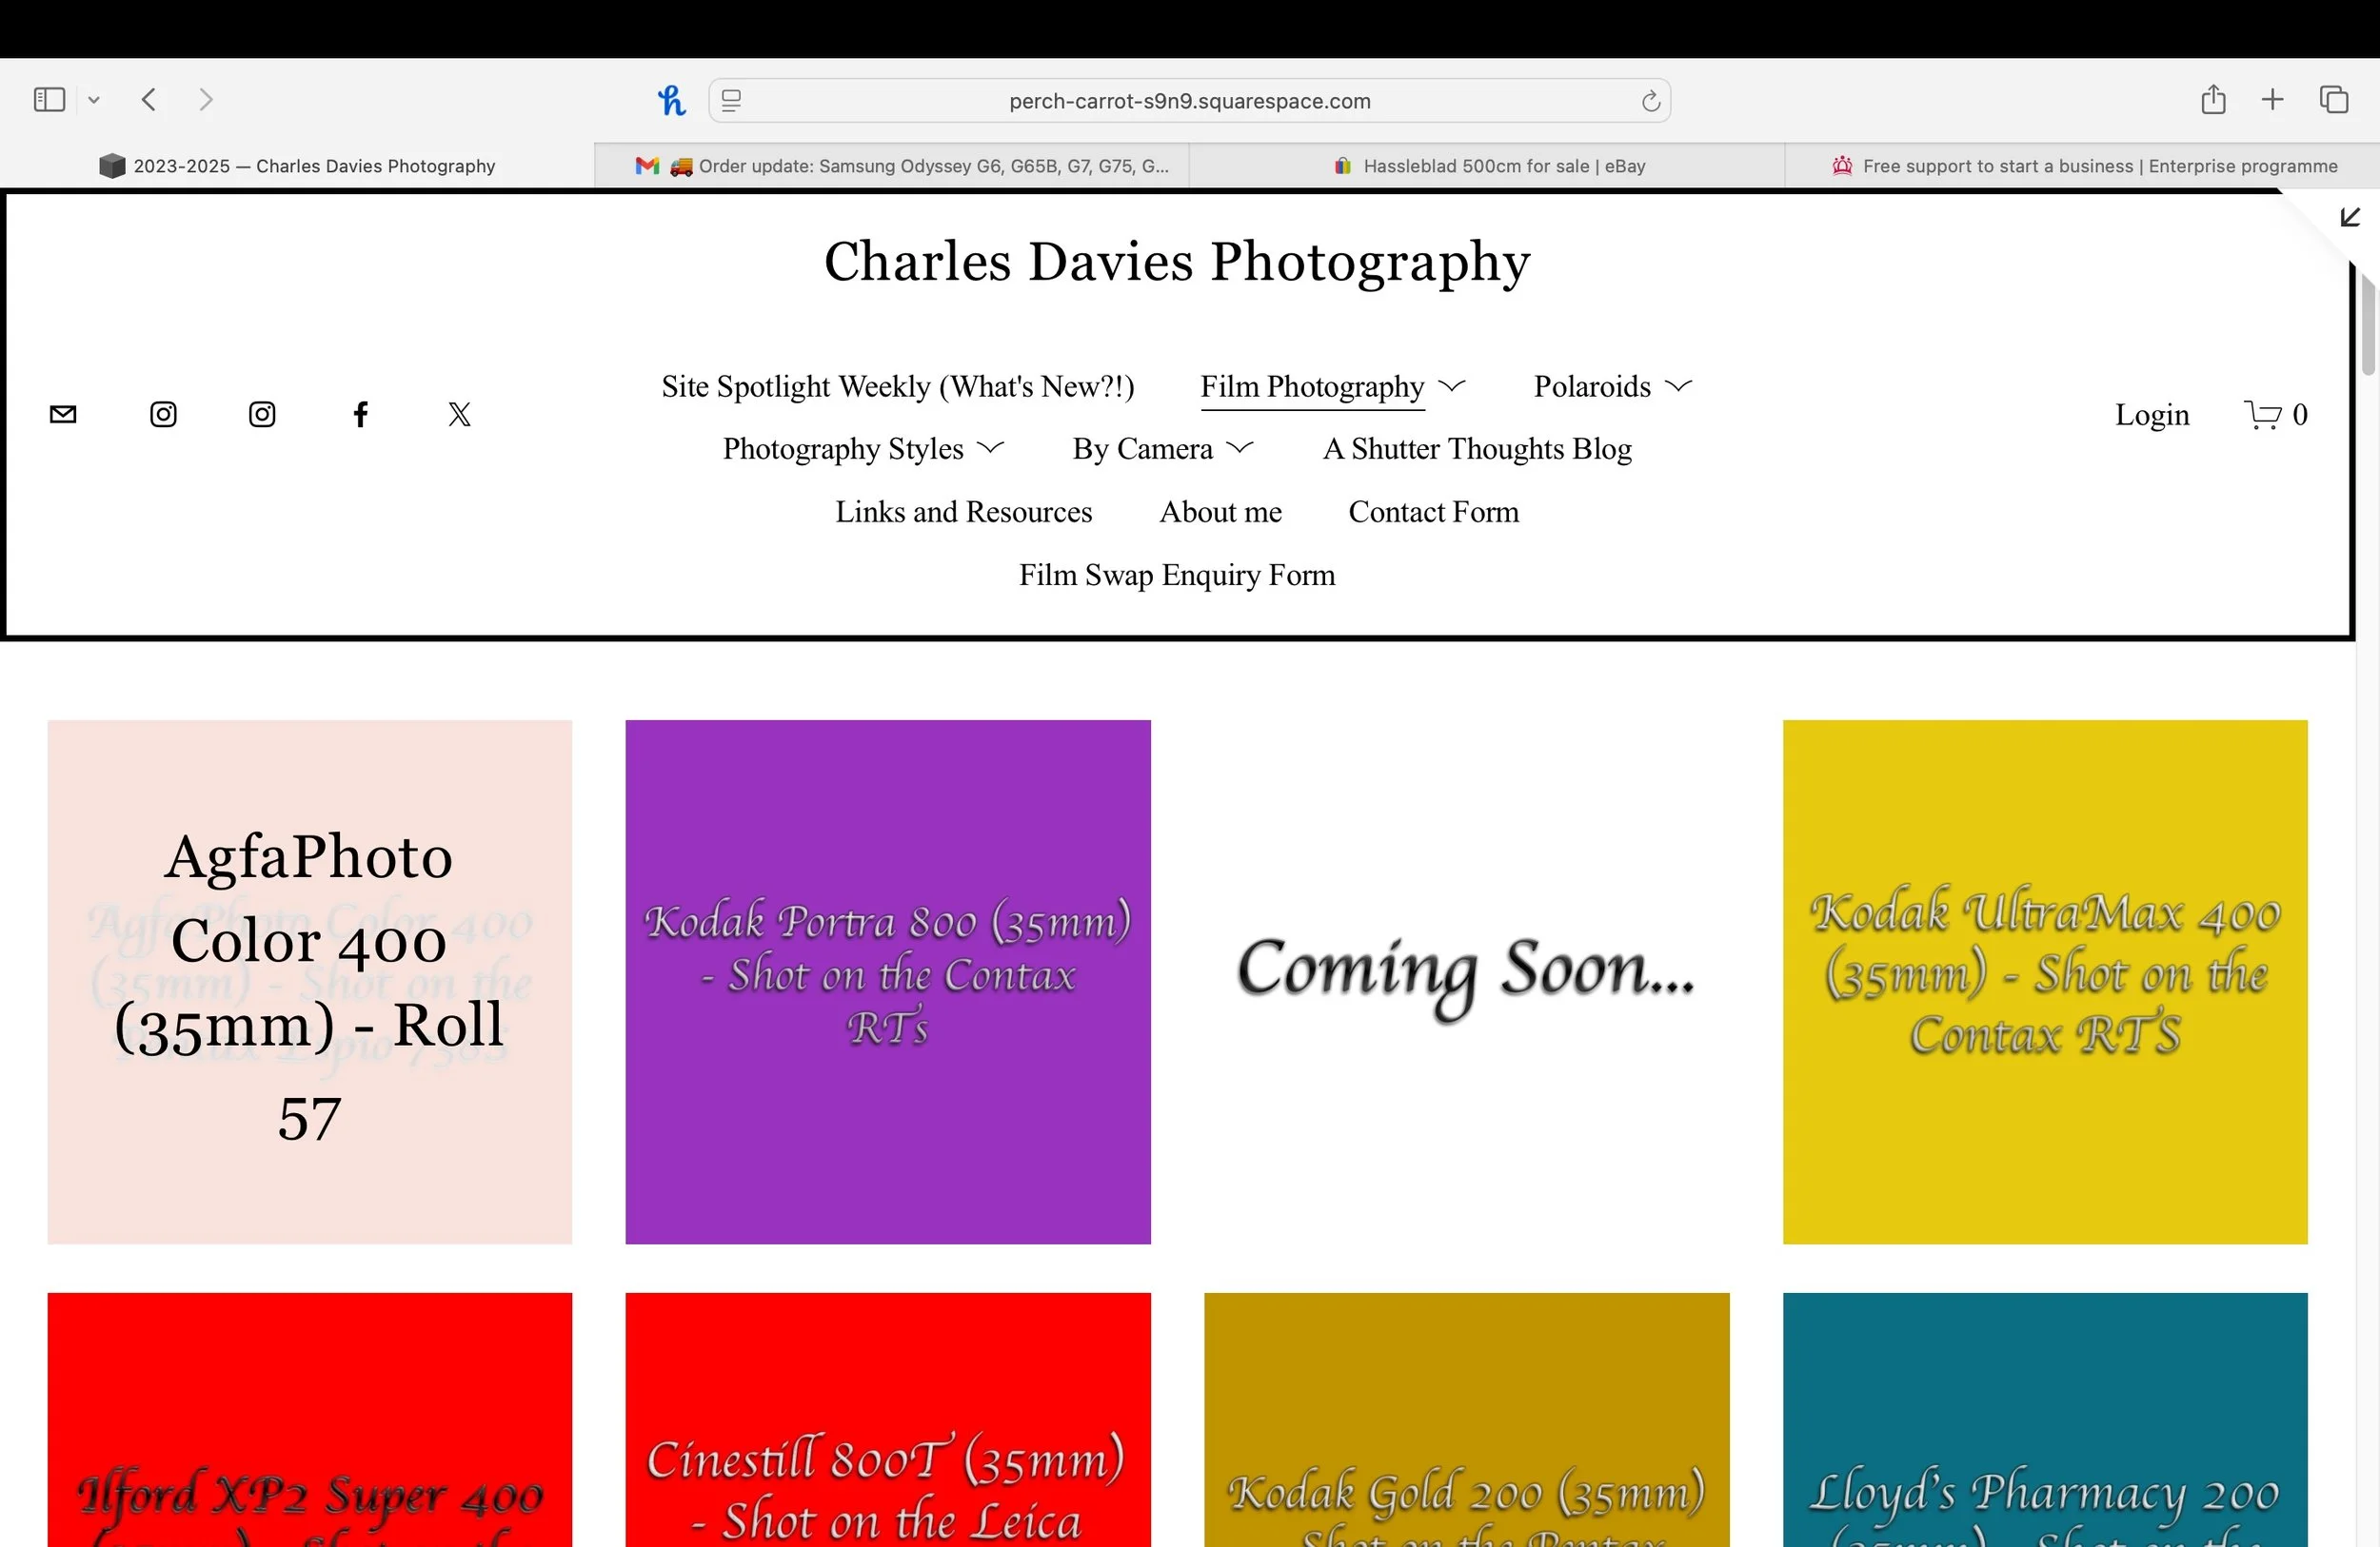Toggle the Safari sidebar button

49,100
